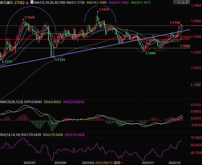The width and height of the screenshot is (202, 165).
Task: Click the 1.1829 peak price label
Action: (x=30, y=17)
